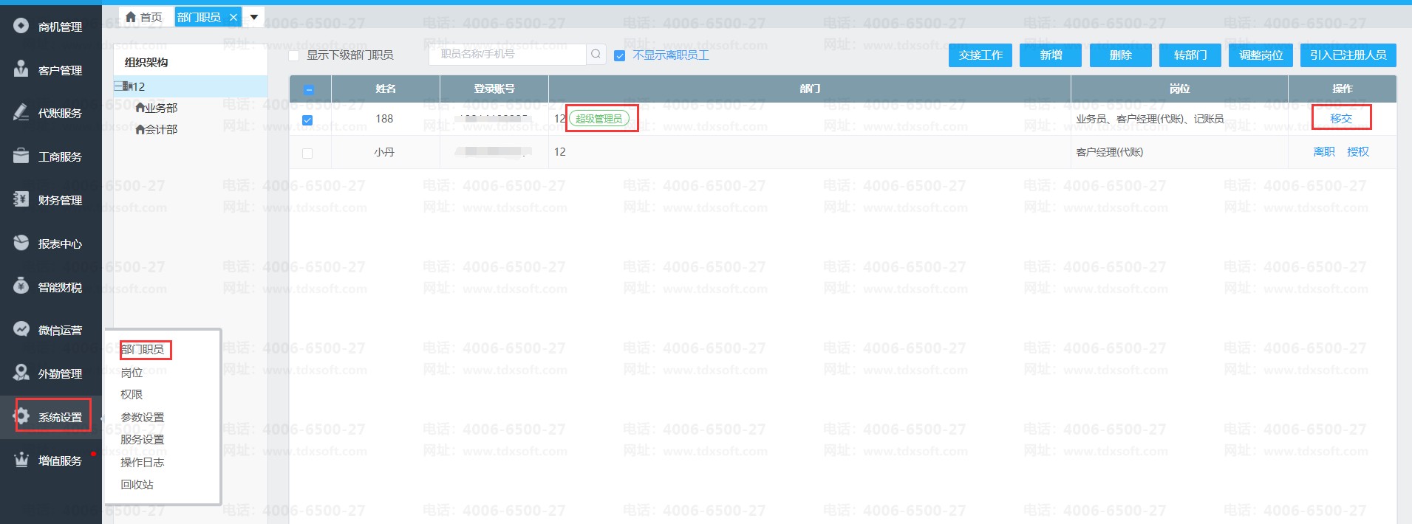
Task: Click the 新增 button
Action: point(1050,55)
